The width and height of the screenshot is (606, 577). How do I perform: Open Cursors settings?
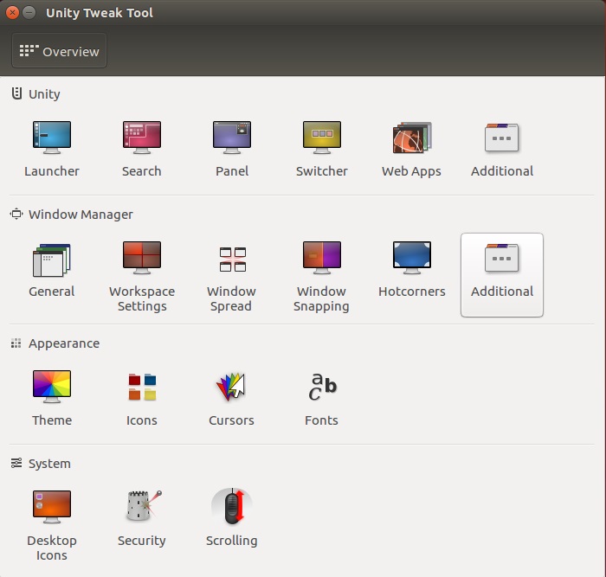(231, 398)
